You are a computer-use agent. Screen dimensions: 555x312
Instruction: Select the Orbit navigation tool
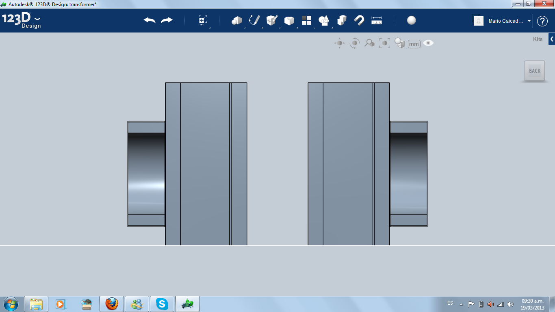[x=355, y=43]
